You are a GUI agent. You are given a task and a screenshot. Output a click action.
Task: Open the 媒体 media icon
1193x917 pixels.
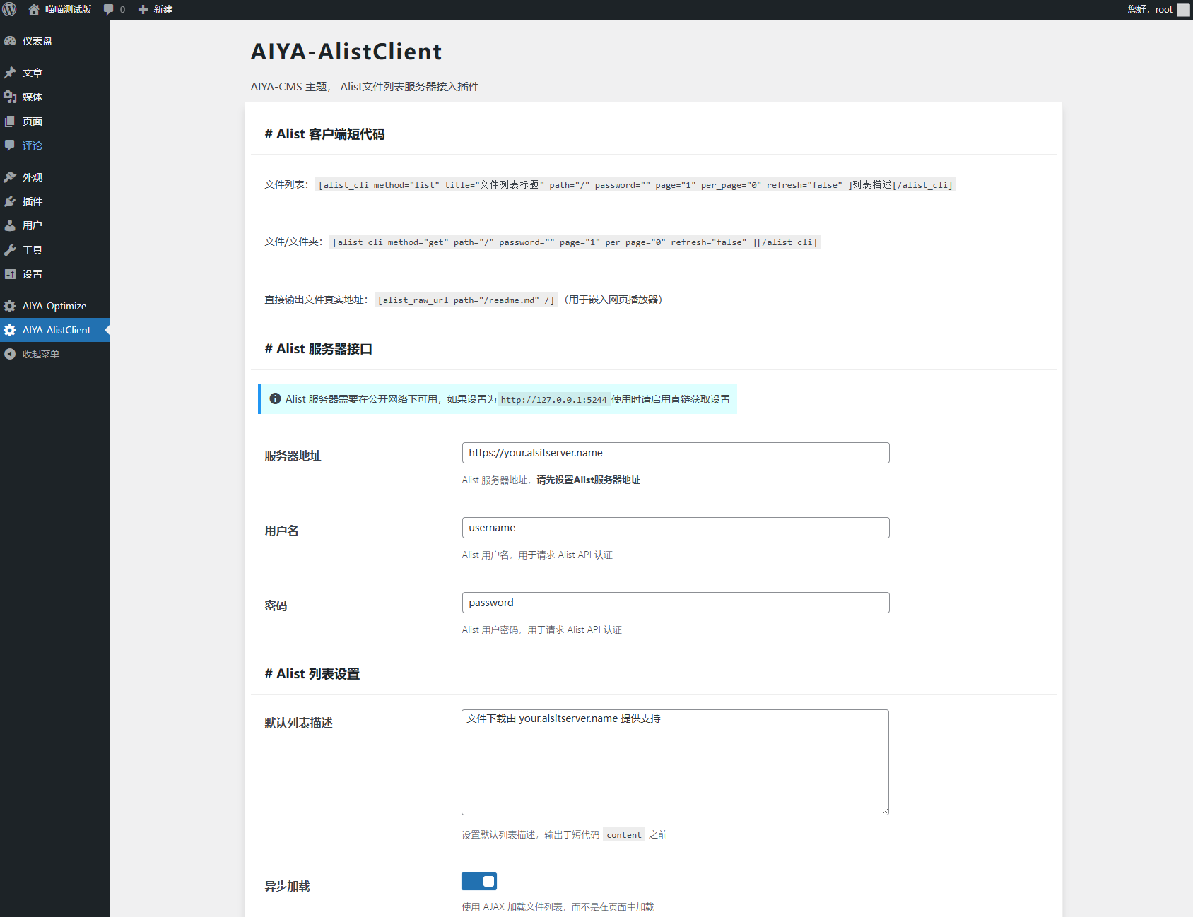pyautogui.click(x=10, y=97)
